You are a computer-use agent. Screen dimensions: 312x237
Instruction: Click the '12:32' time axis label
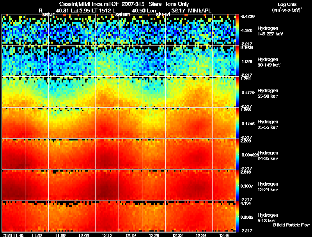pyautogui.click(x=177, y=235)
